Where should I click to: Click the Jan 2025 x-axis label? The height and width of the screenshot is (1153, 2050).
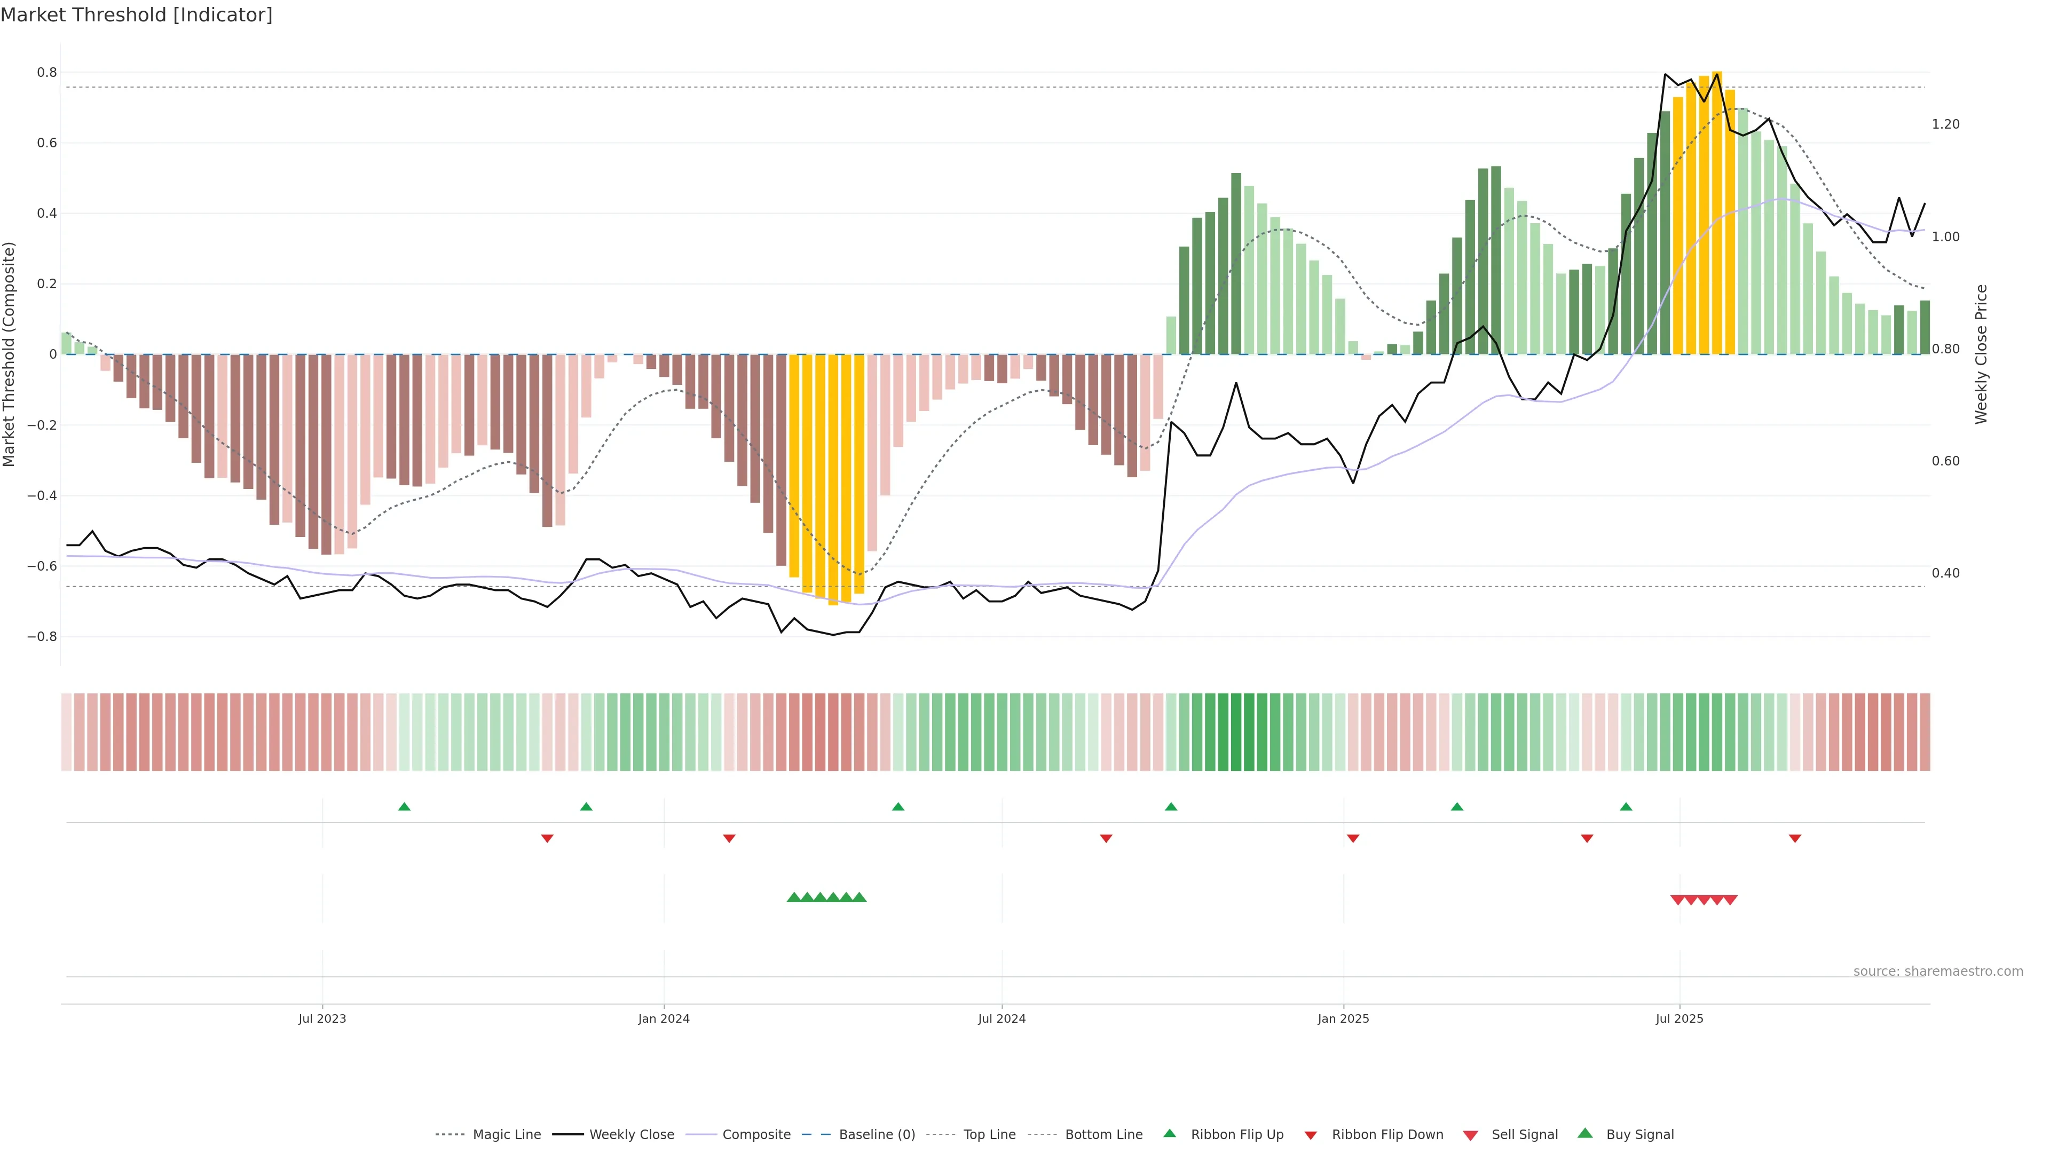(x=1343, y=1018)
